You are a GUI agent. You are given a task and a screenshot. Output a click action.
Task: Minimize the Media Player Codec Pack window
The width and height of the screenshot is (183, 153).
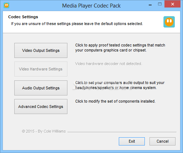point(150,5)
